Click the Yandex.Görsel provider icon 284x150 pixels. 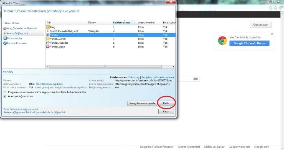[x=48, y=39]
